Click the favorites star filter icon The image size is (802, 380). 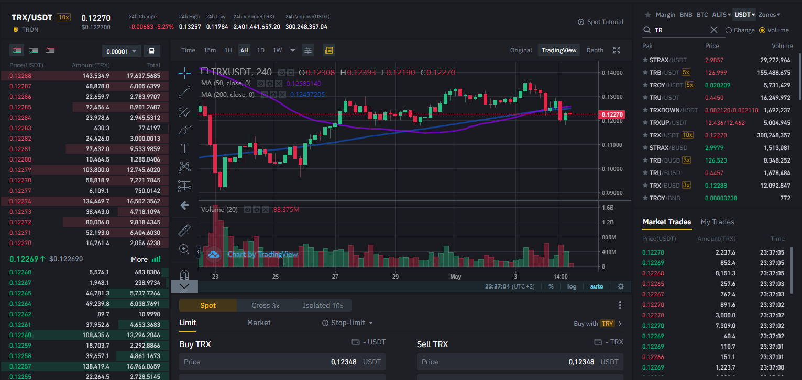click(648, 15)
